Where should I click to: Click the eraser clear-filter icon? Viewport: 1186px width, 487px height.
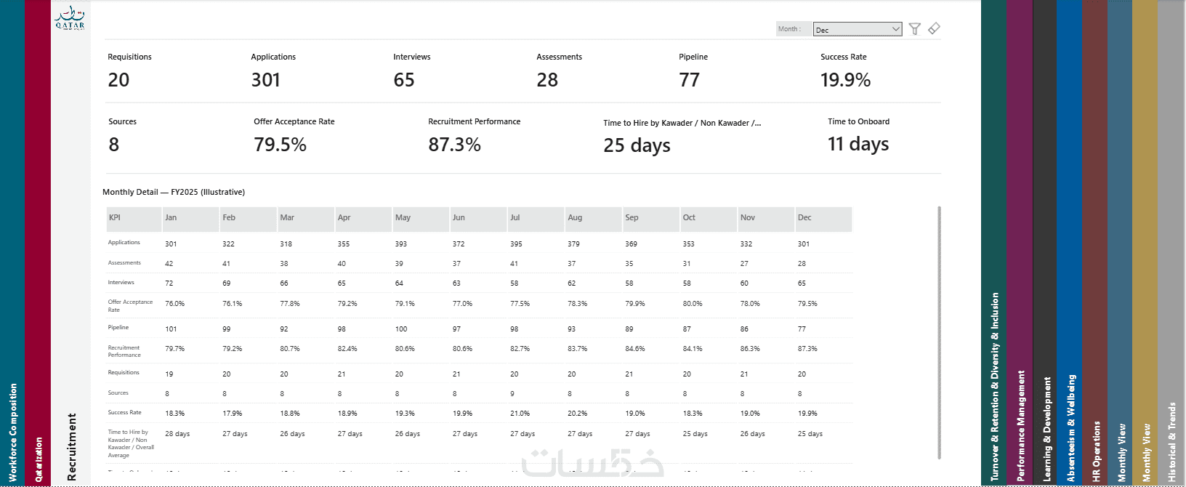tap(934, 29)
